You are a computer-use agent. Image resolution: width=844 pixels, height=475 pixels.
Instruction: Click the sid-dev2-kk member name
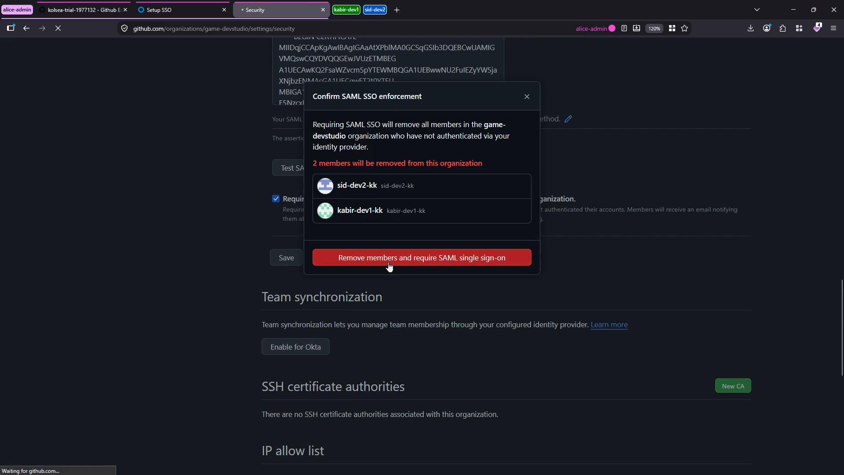357,186
